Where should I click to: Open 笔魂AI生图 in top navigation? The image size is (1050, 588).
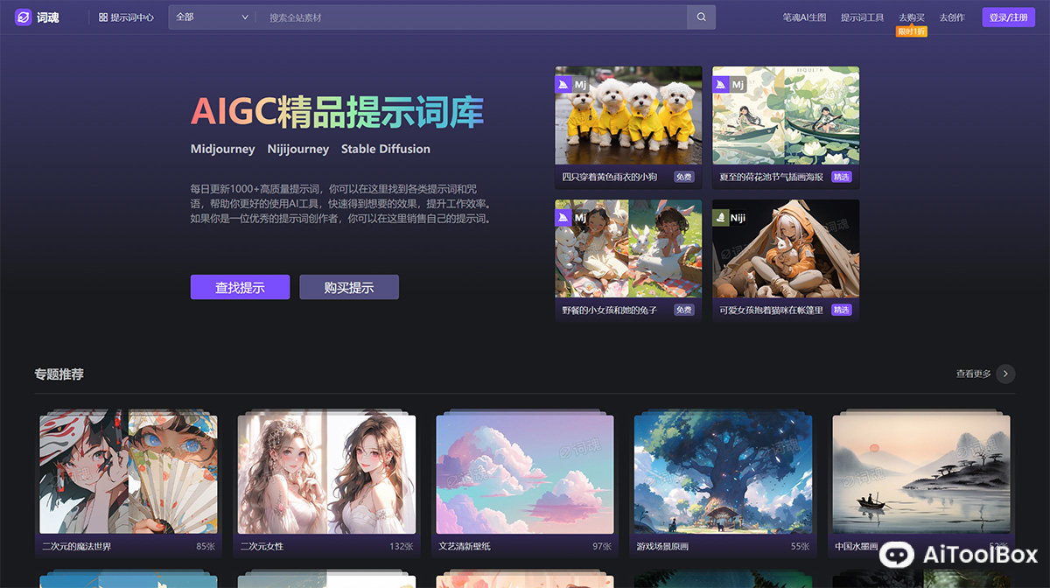[804, 17]
